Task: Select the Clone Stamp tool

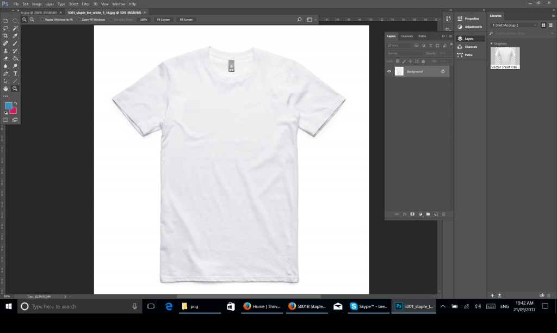Action: pos(5,51)
